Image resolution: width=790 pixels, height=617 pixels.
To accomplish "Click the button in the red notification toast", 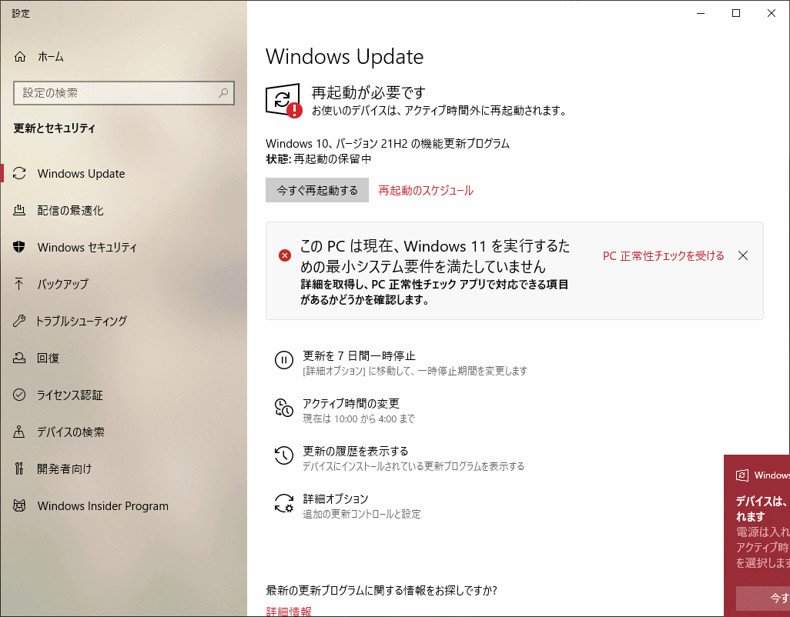I will [763, 598].
